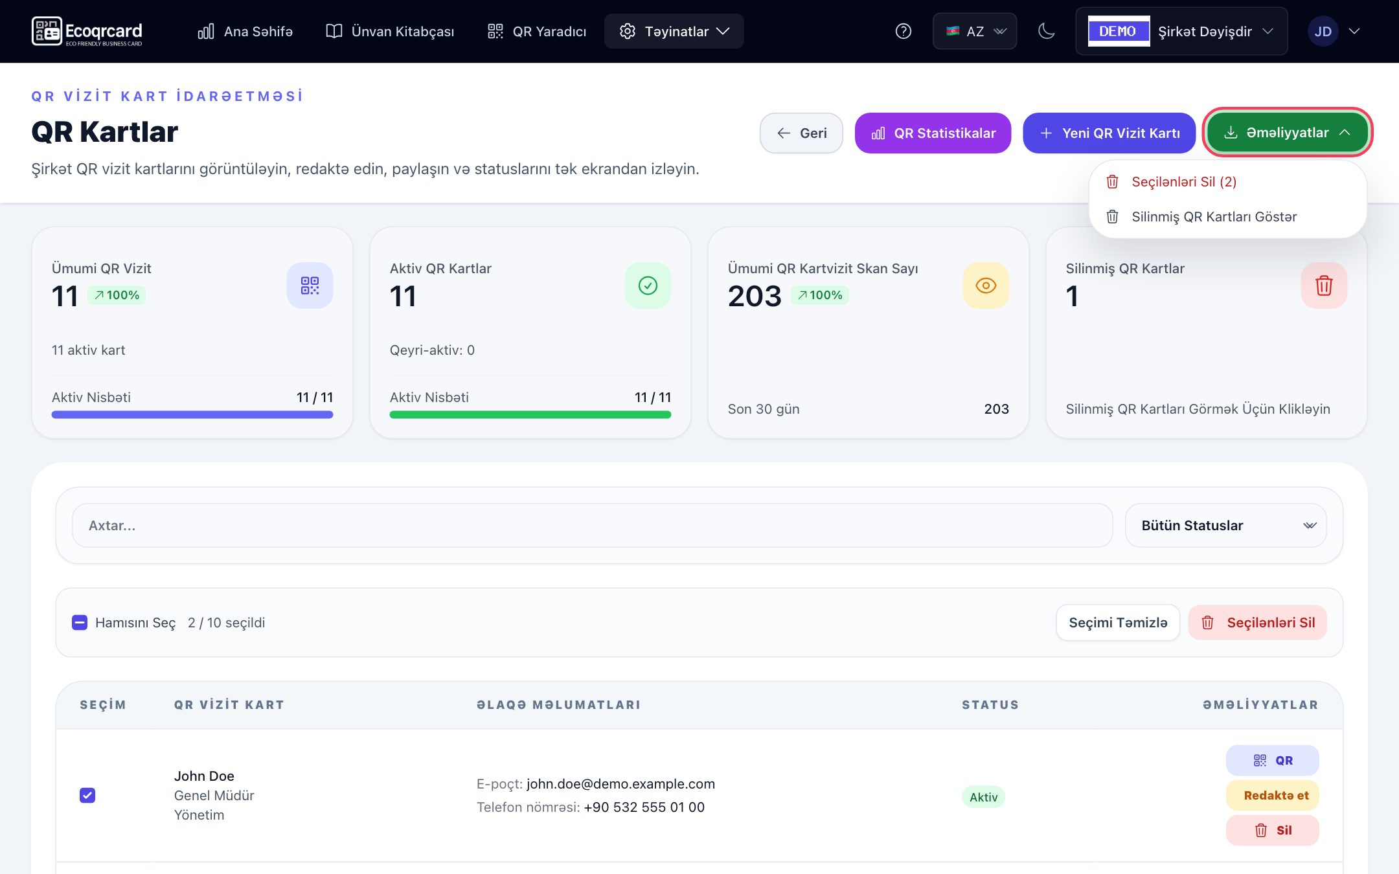Click the green Aktiv Nisbəti progress bar

(530, 415)
